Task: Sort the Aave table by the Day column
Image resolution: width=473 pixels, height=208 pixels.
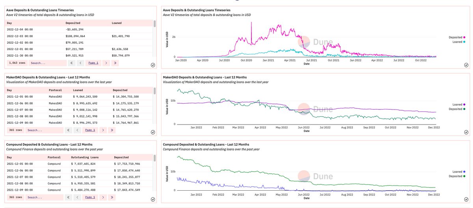Action: coord(10,23)
